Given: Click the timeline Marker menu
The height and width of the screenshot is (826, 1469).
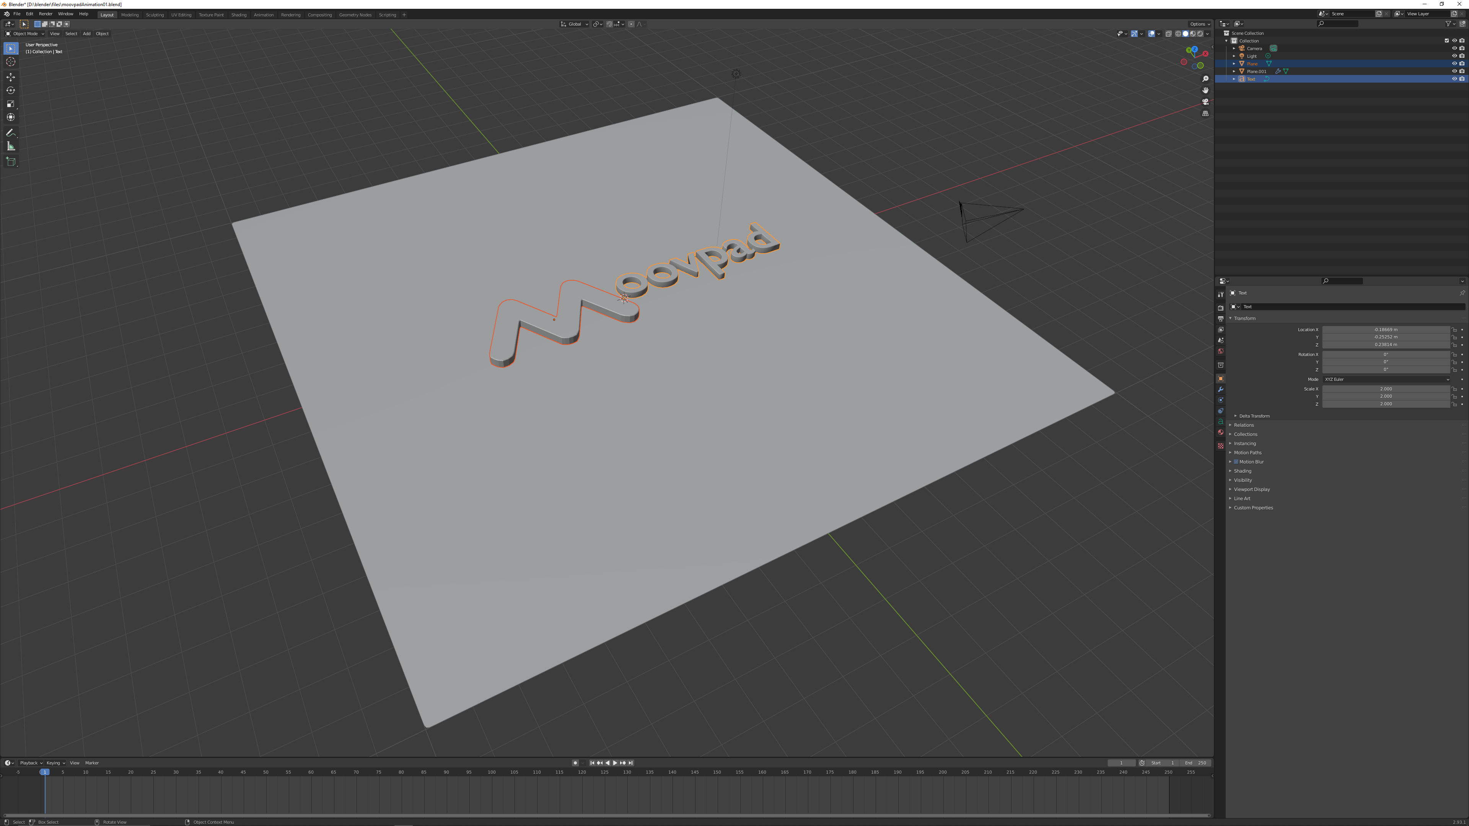Looking at the screenshot, I should click(92, 763).
